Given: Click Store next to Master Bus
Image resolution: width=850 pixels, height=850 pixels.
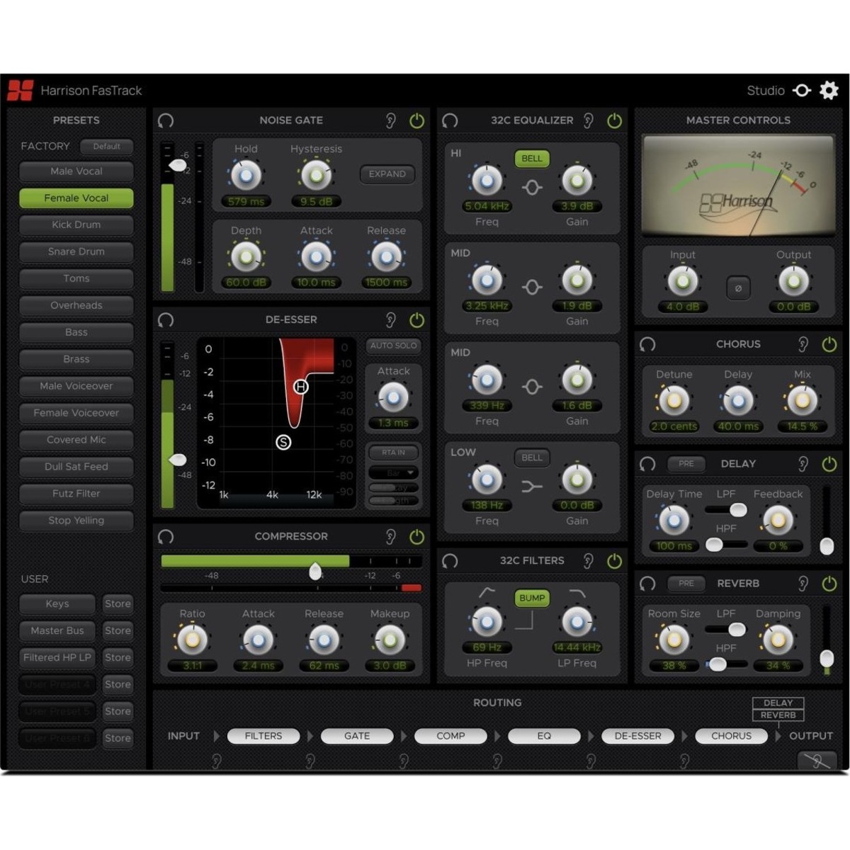Looking at the screenshot, I should coord(118,631).
